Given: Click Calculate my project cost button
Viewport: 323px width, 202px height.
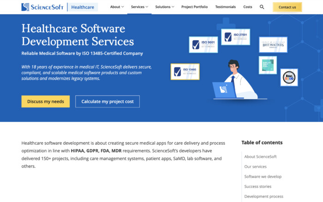Looking at the screenshot, I should tap(108, 101).
